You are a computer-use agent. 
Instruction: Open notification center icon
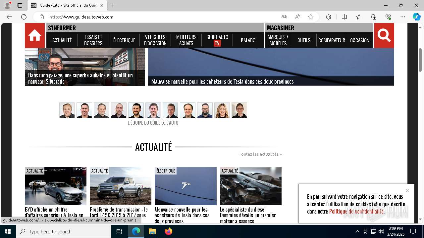[x=413, y=231]
